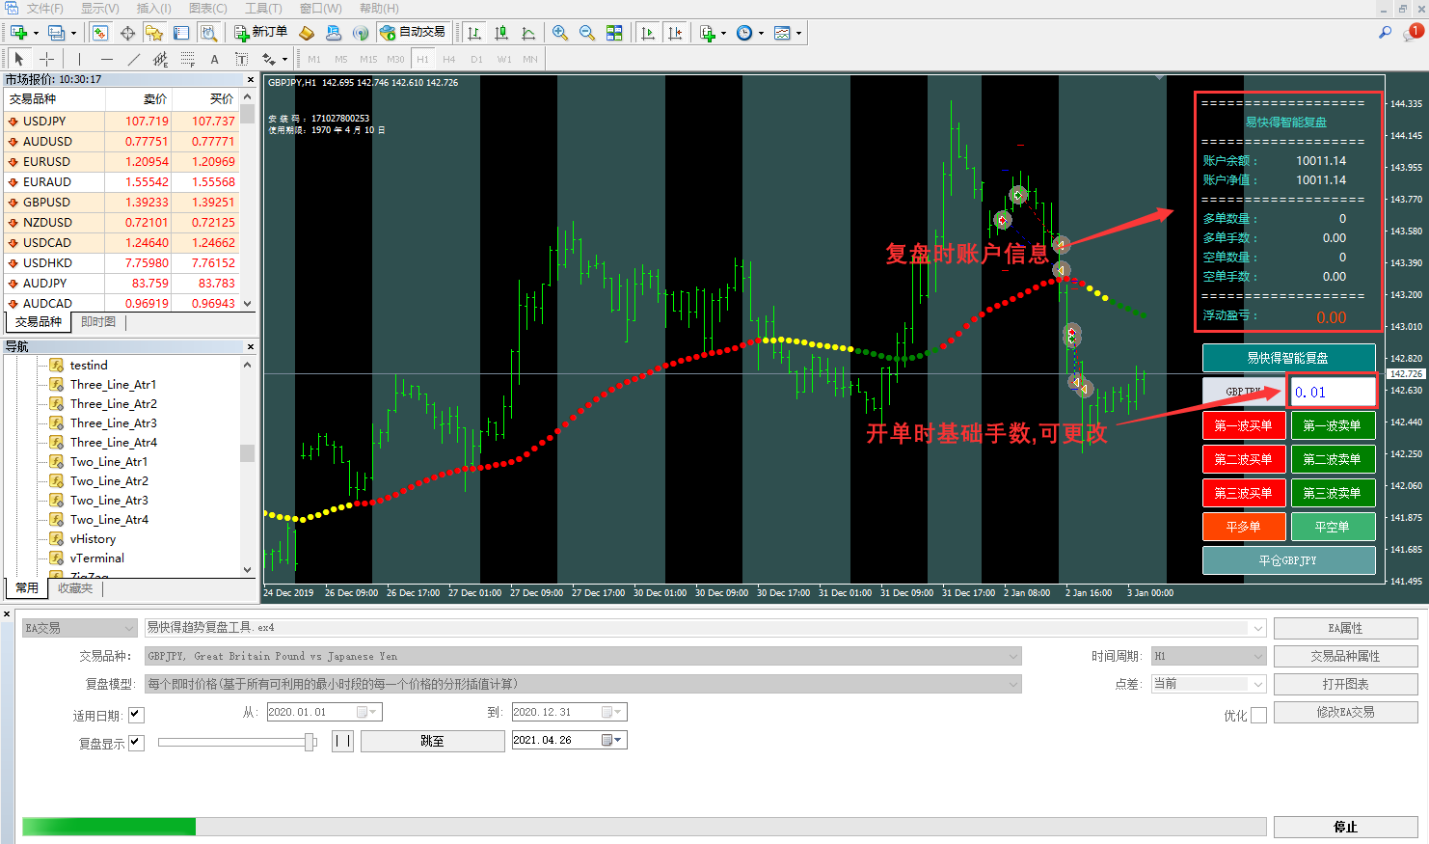Enable the 优化 checkbox
Viewport: 1429px width, 844px height.
pos(1258,715)
